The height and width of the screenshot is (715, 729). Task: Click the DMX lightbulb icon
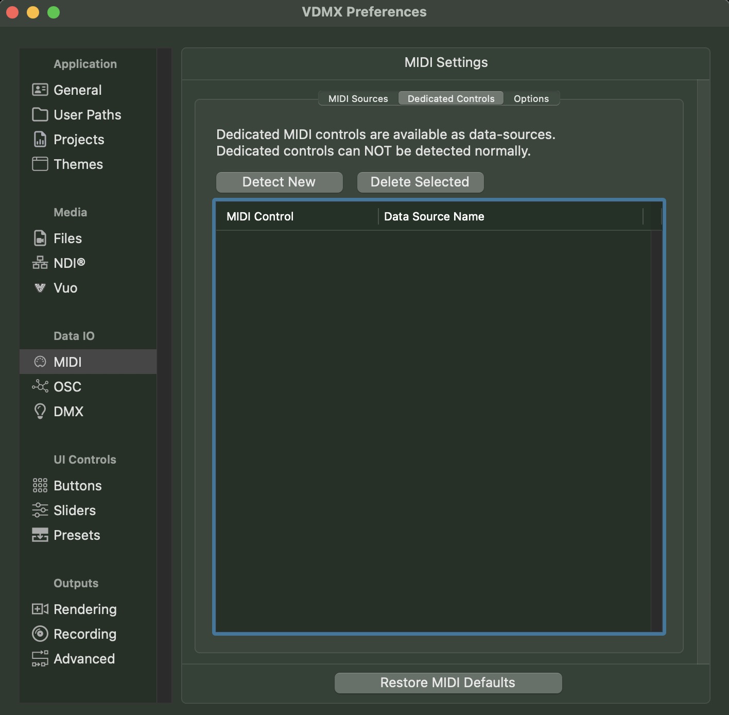(40, 411)
